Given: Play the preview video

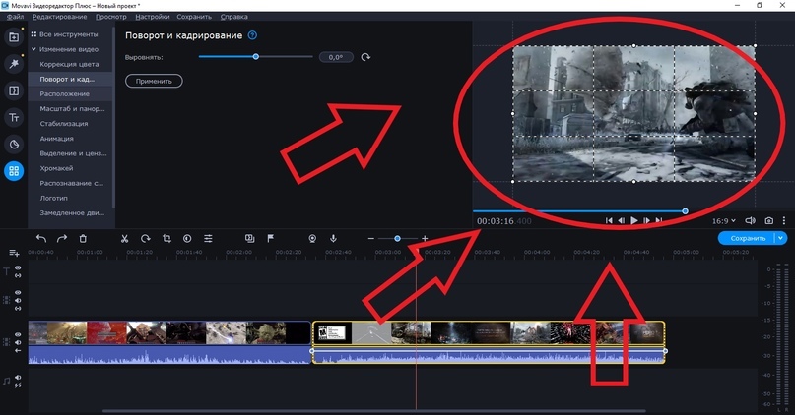Looking at the screenshot, I should pos(634,220).
